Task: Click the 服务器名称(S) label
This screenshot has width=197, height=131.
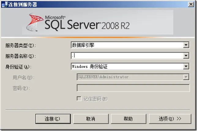Action: point(20,56)
